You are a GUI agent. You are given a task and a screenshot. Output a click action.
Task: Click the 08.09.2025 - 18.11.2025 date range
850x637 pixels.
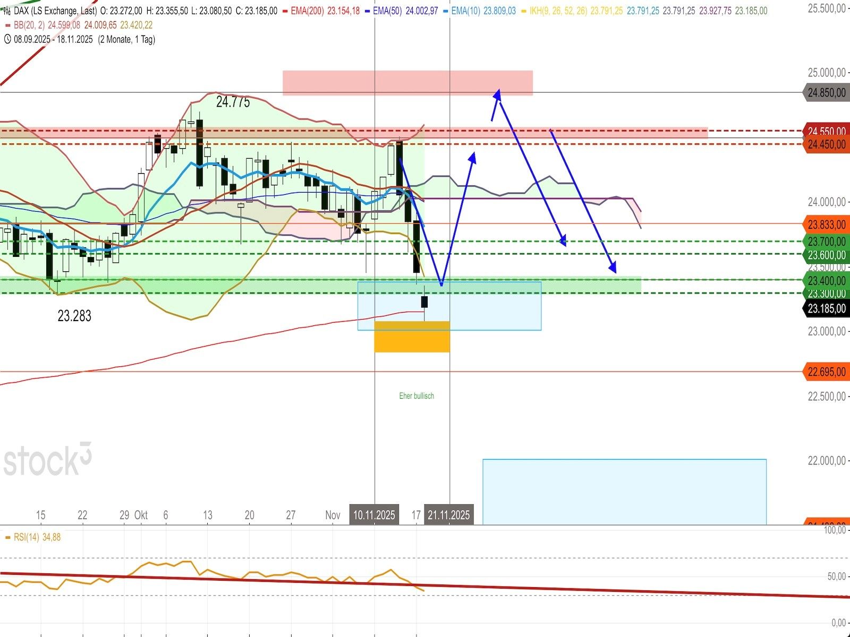click(53, 39)
